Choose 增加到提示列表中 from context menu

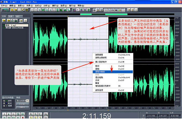pyautogui.click(x=113, y=86)
